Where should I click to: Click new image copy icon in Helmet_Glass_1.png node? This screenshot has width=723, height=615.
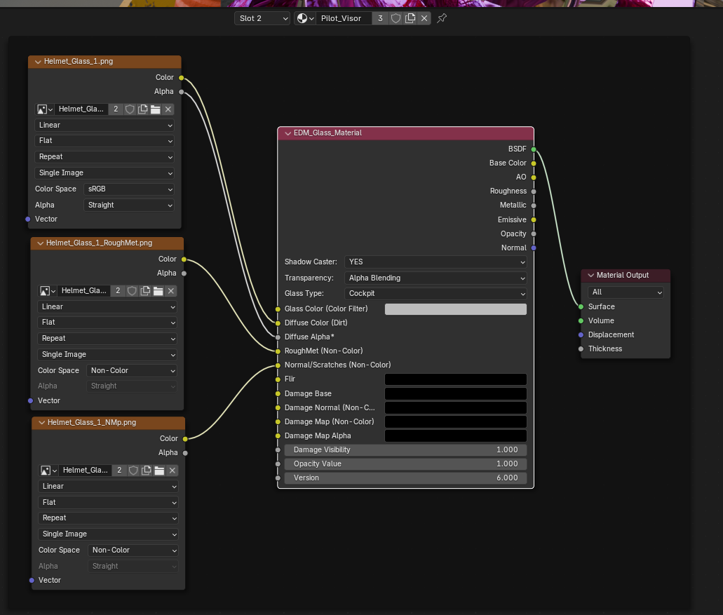click(x=143, y=109)
